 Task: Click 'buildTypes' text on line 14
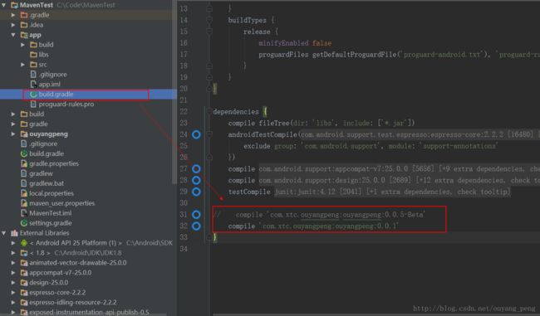coord(248,20)
